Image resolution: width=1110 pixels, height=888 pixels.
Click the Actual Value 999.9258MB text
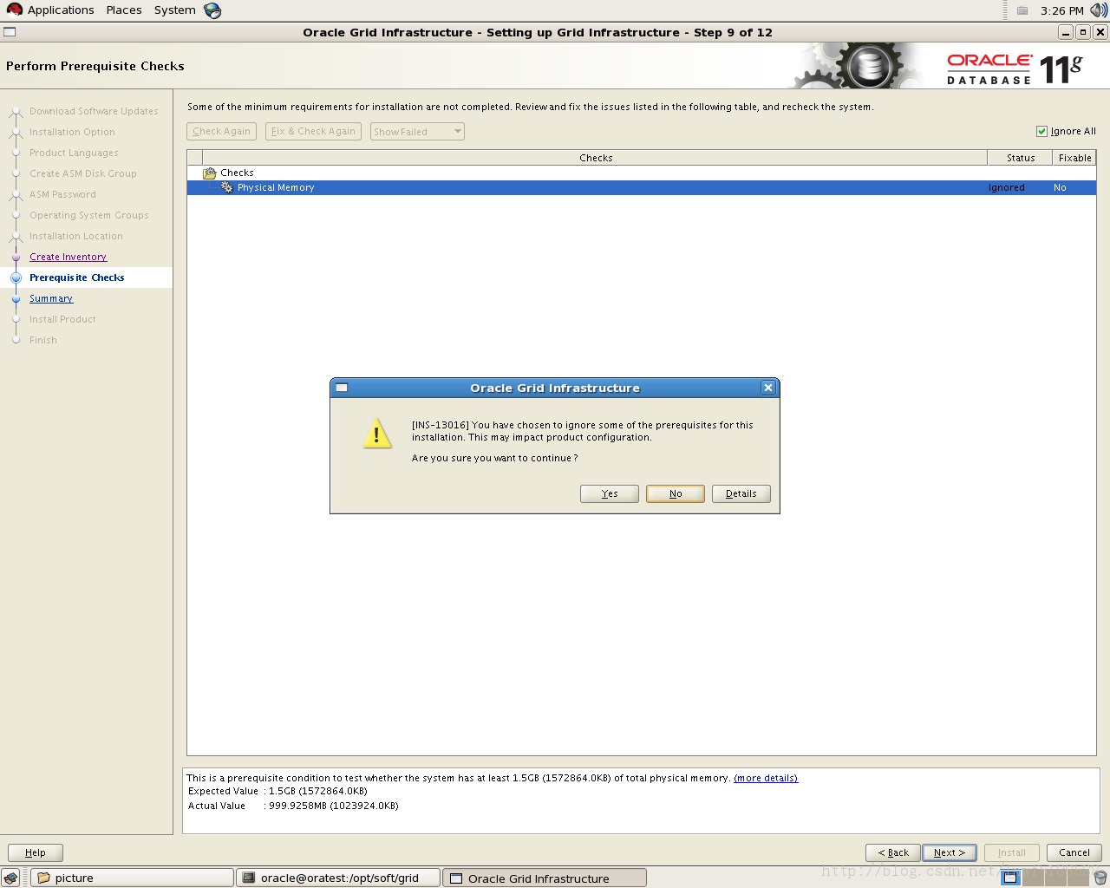click(x=293, y=806)
